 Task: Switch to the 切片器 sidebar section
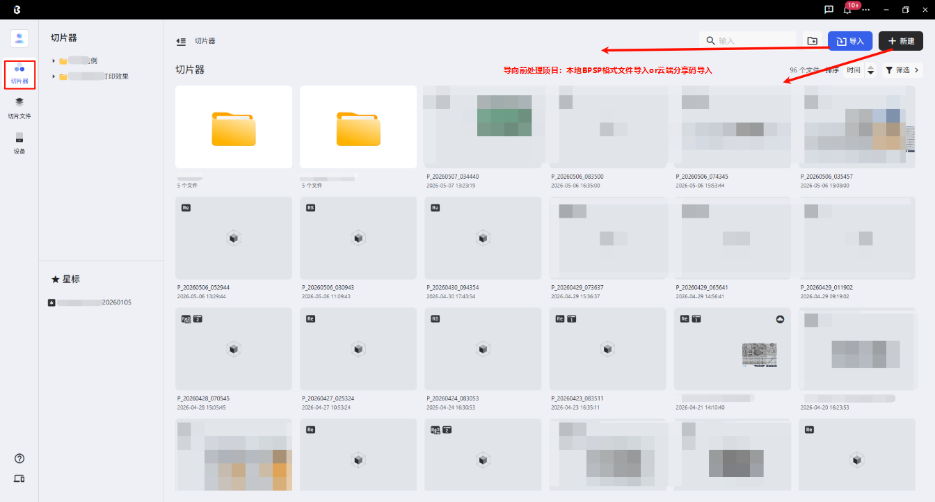coord(19,74)
